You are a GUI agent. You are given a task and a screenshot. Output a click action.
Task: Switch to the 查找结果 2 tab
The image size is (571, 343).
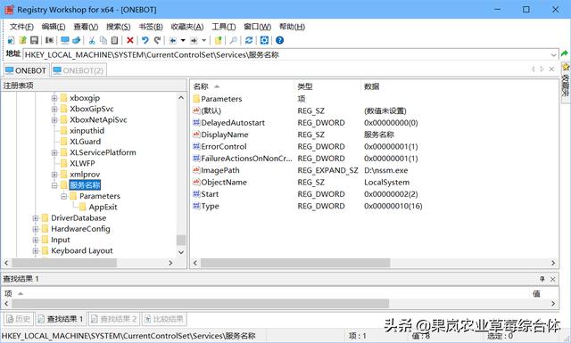pyautogui.click(x=114, y=319)
